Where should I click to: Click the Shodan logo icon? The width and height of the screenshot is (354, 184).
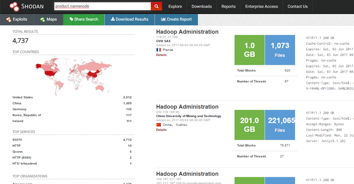15,6
